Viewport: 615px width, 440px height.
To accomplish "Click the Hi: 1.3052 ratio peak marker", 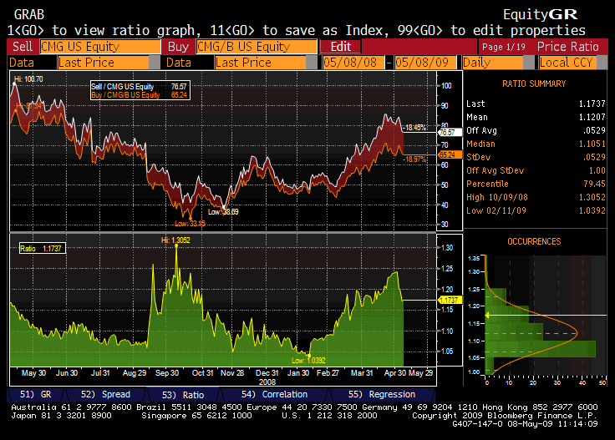I will tap(175, 240).
